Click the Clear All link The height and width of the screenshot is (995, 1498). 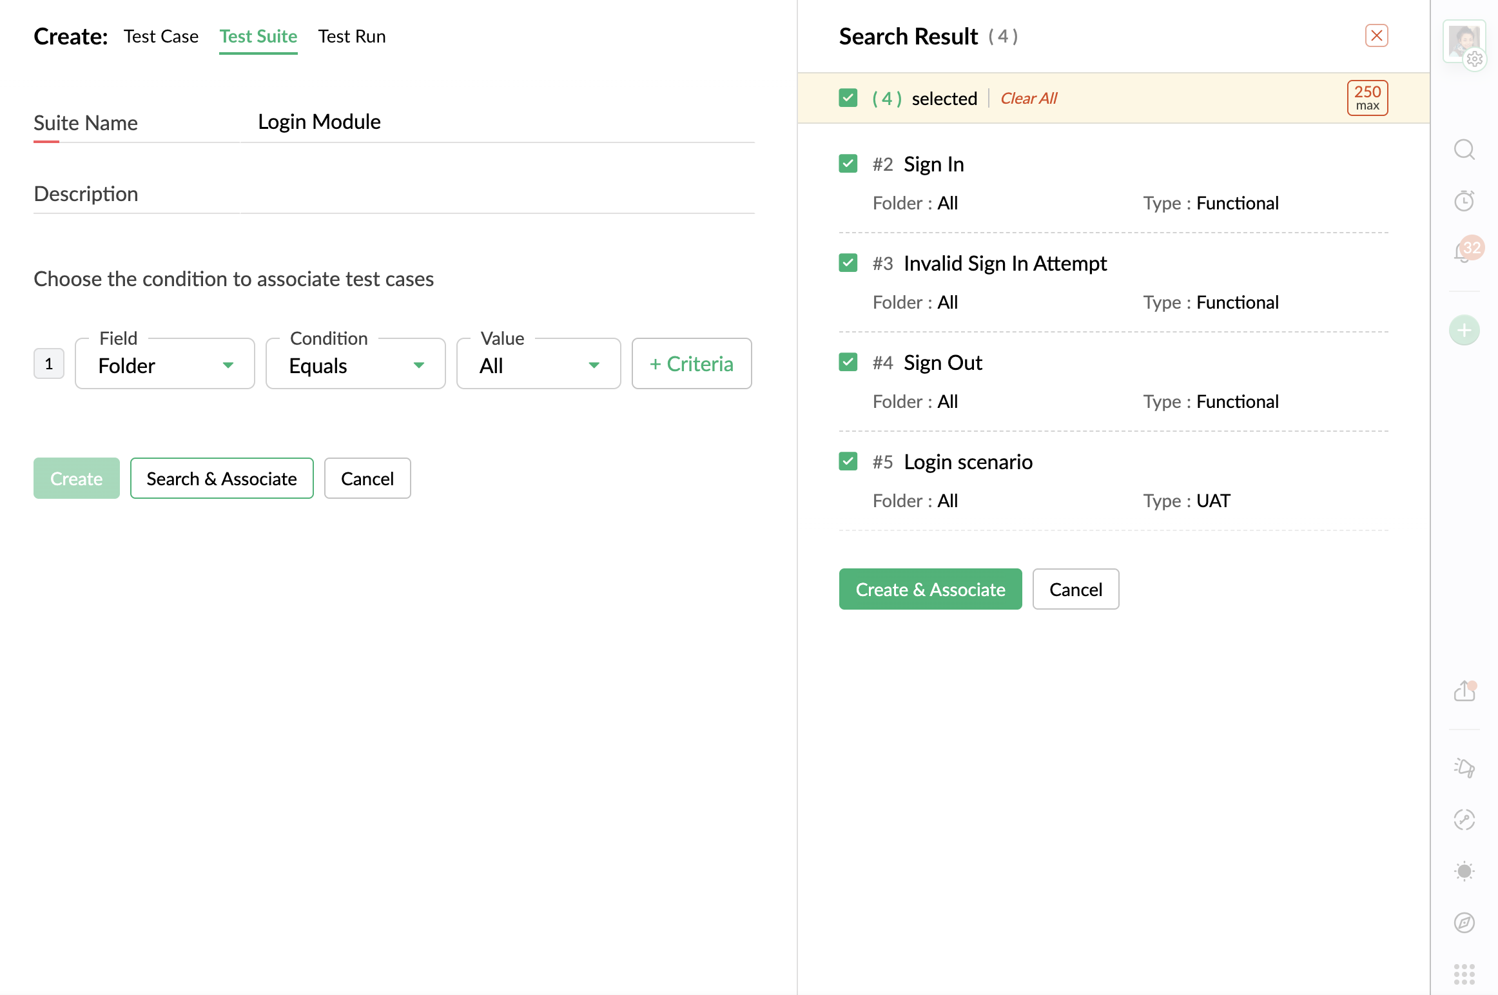[1028, 99]
